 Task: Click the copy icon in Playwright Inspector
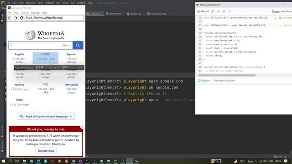tap(213, 11)
